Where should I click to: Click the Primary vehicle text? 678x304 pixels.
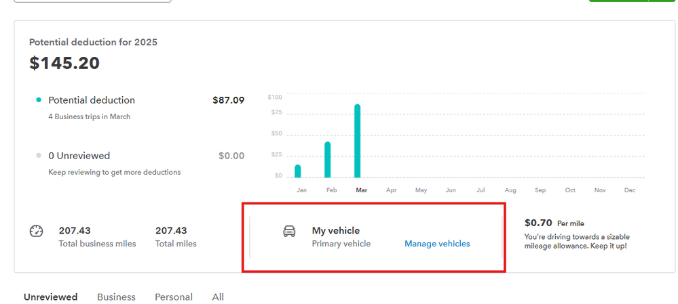(341, 244)
